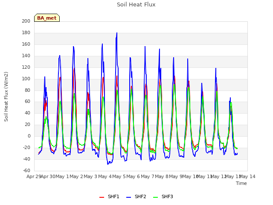Toggle SHF2 series in legend
The width and height of the screenshot is (273, 205).
point(136,196)
